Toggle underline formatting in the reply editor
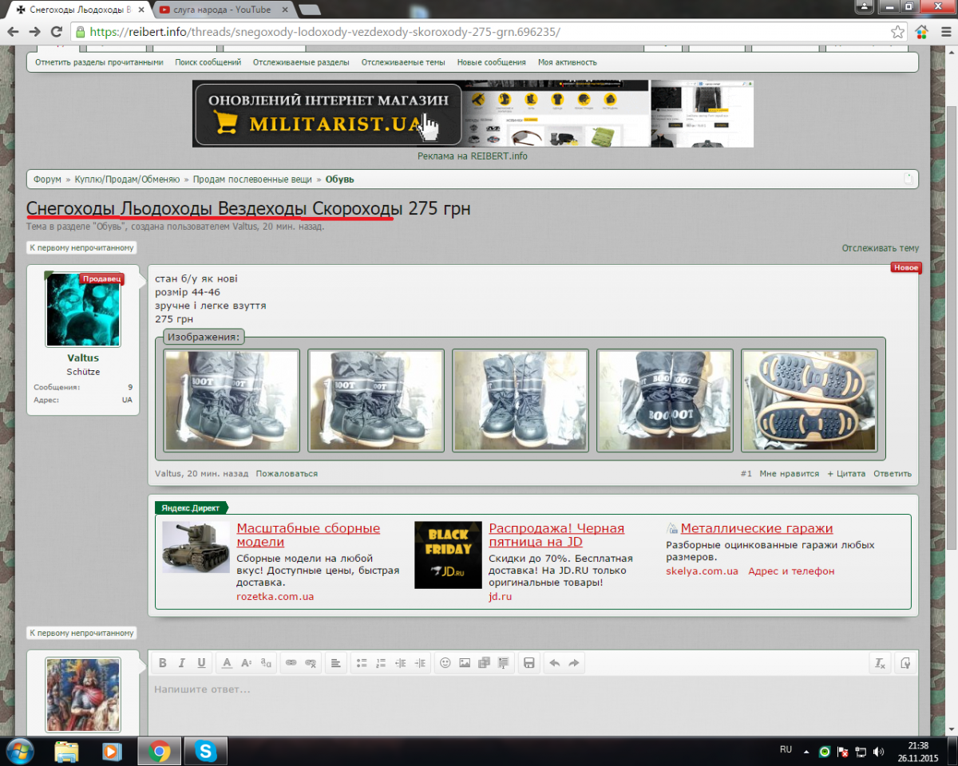This screenshot has height=766, width=958. point(201,663)
